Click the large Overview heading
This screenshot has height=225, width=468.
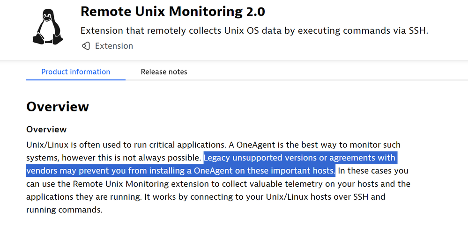point(58,107)
